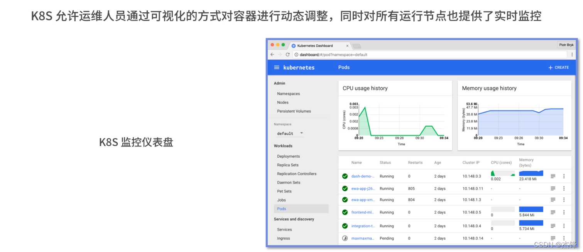Open the frontend-ml pod link
The image size is (583, 252).
click(x=363, y=212)
